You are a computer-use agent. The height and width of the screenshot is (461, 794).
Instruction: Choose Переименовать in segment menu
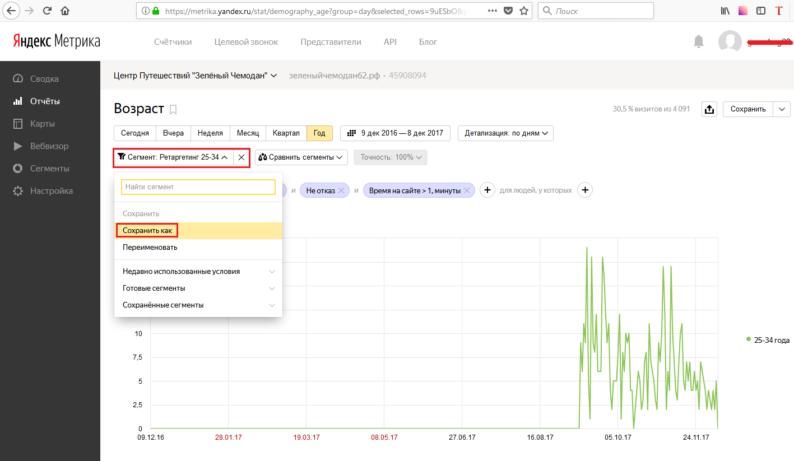198,247
